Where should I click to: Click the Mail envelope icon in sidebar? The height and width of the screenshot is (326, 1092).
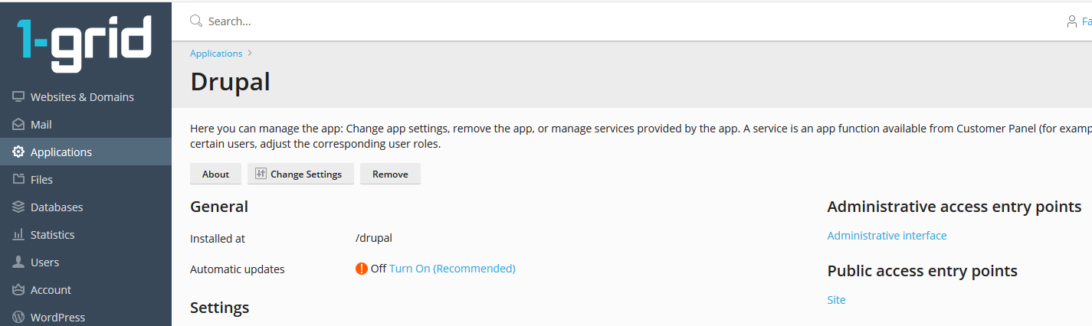point(18,125)
